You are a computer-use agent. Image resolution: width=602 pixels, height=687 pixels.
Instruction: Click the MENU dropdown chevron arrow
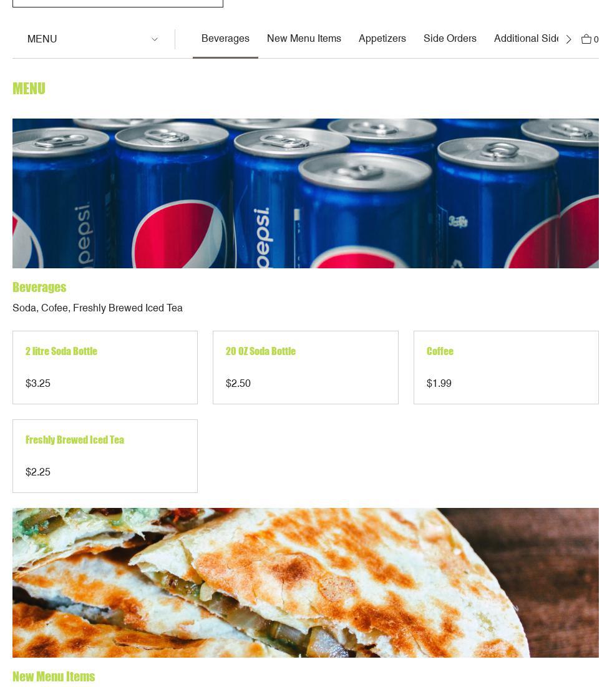point(154,39)
